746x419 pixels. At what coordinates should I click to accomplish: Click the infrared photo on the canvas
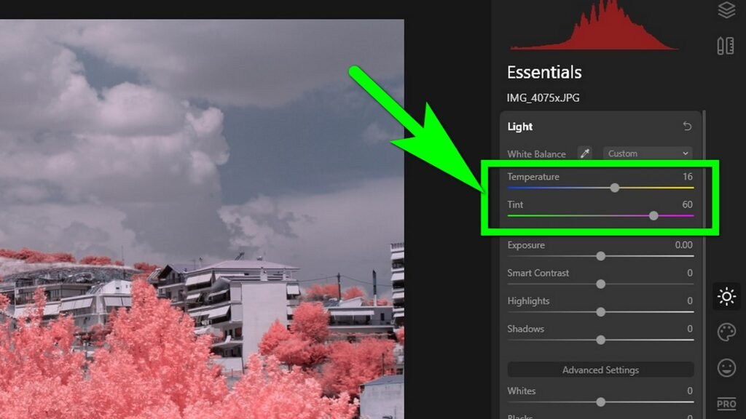202,219
